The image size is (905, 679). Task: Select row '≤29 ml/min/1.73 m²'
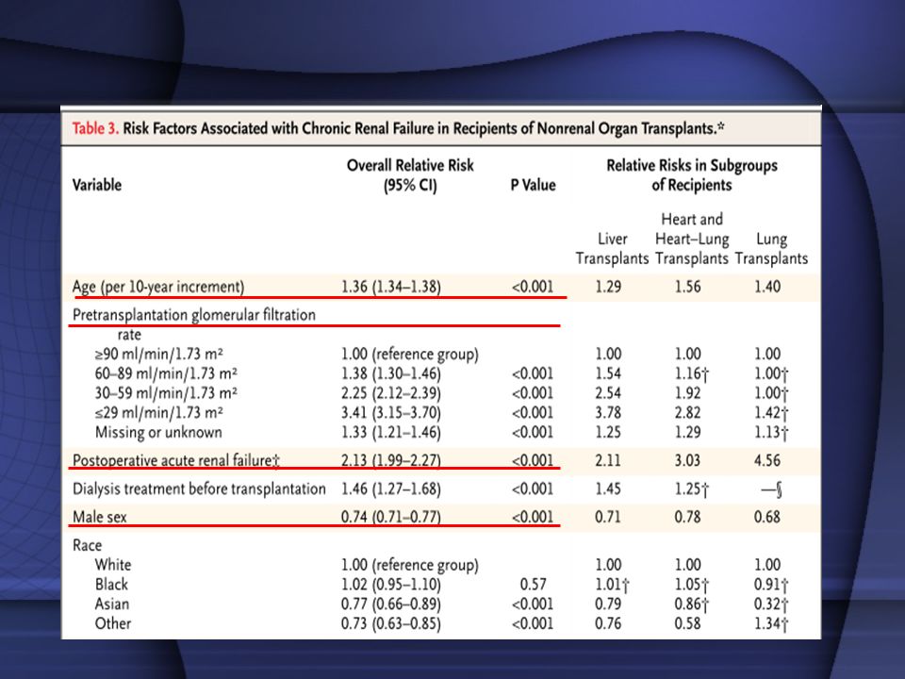(158, 413)
